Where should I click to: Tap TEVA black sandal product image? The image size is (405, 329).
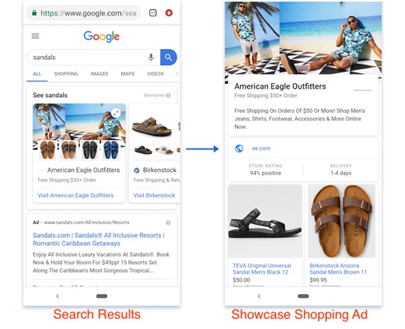265,221
